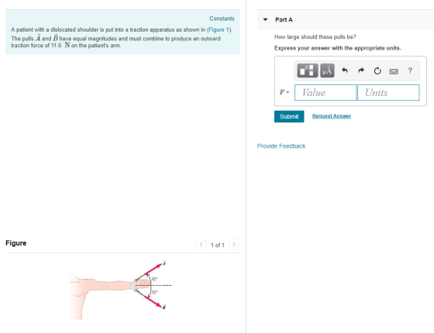
Task: Go to previous figure with left arrow
Action: (201, 245)
